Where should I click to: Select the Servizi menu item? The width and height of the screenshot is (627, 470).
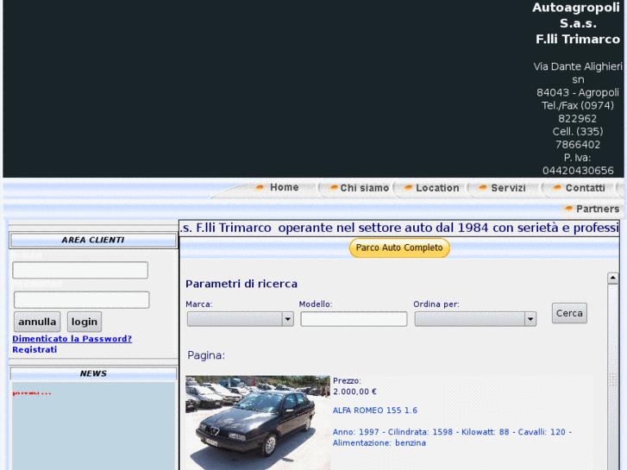[508, 188]
